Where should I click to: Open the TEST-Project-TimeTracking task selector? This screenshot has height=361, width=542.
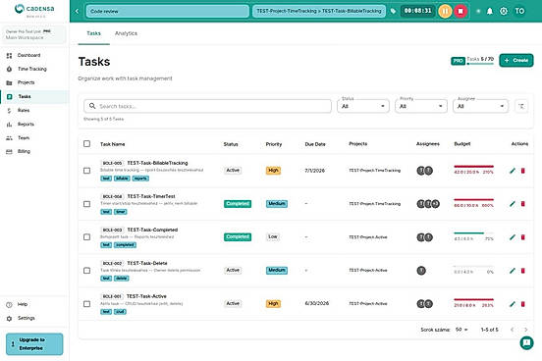point(319,11)
